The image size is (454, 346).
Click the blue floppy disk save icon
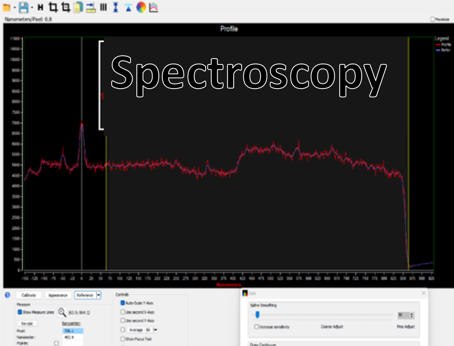click(23, 7)
